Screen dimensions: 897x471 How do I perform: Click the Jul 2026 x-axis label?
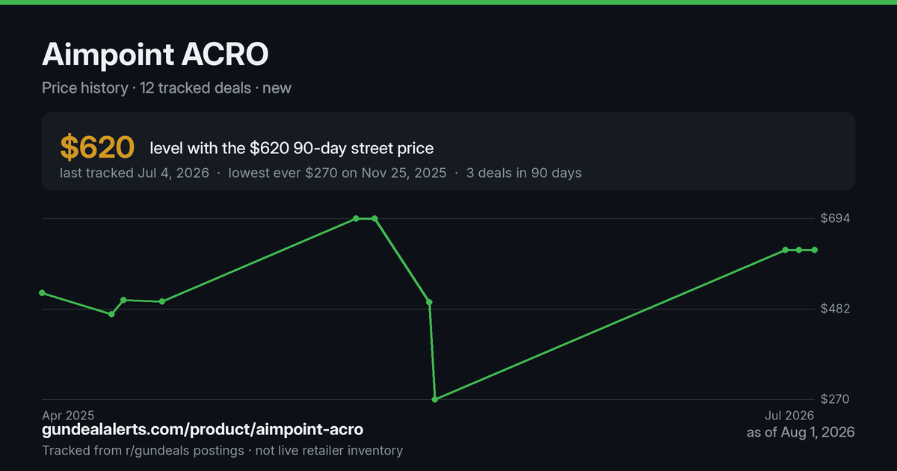tap(789, 415)
